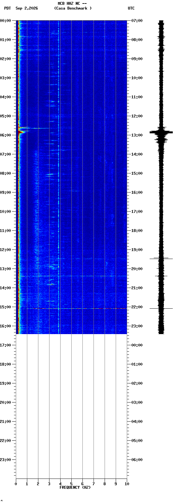This screenshot has height=504, width=175.
Task: Click the '12:00' label on PDT axis
Action: (5, 250)
